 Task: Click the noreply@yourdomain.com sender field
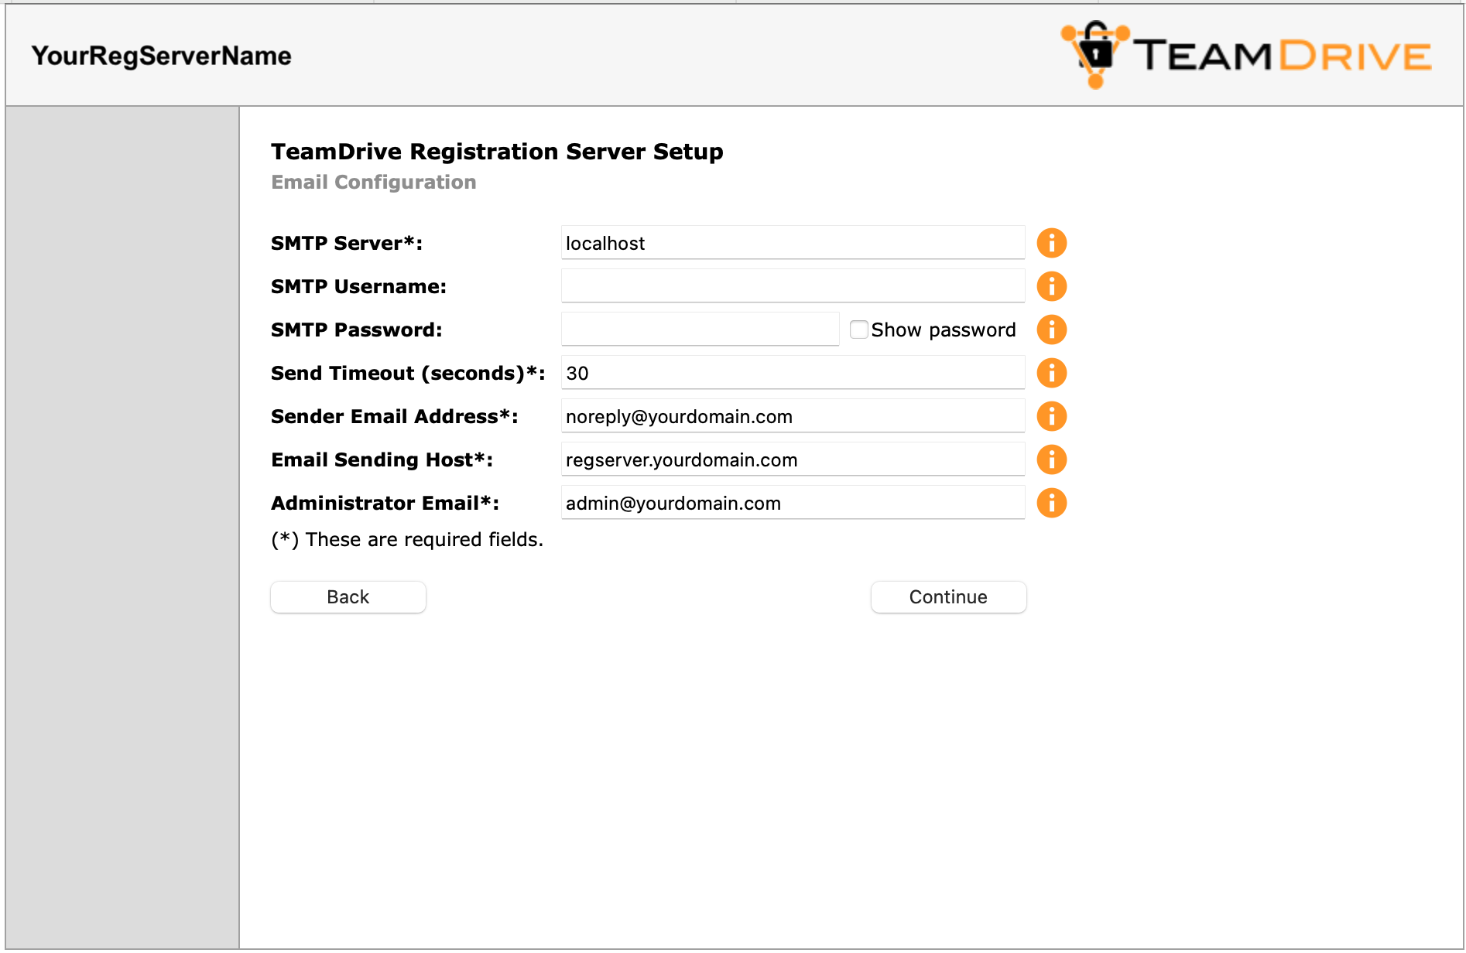click(x=792, y=415)
